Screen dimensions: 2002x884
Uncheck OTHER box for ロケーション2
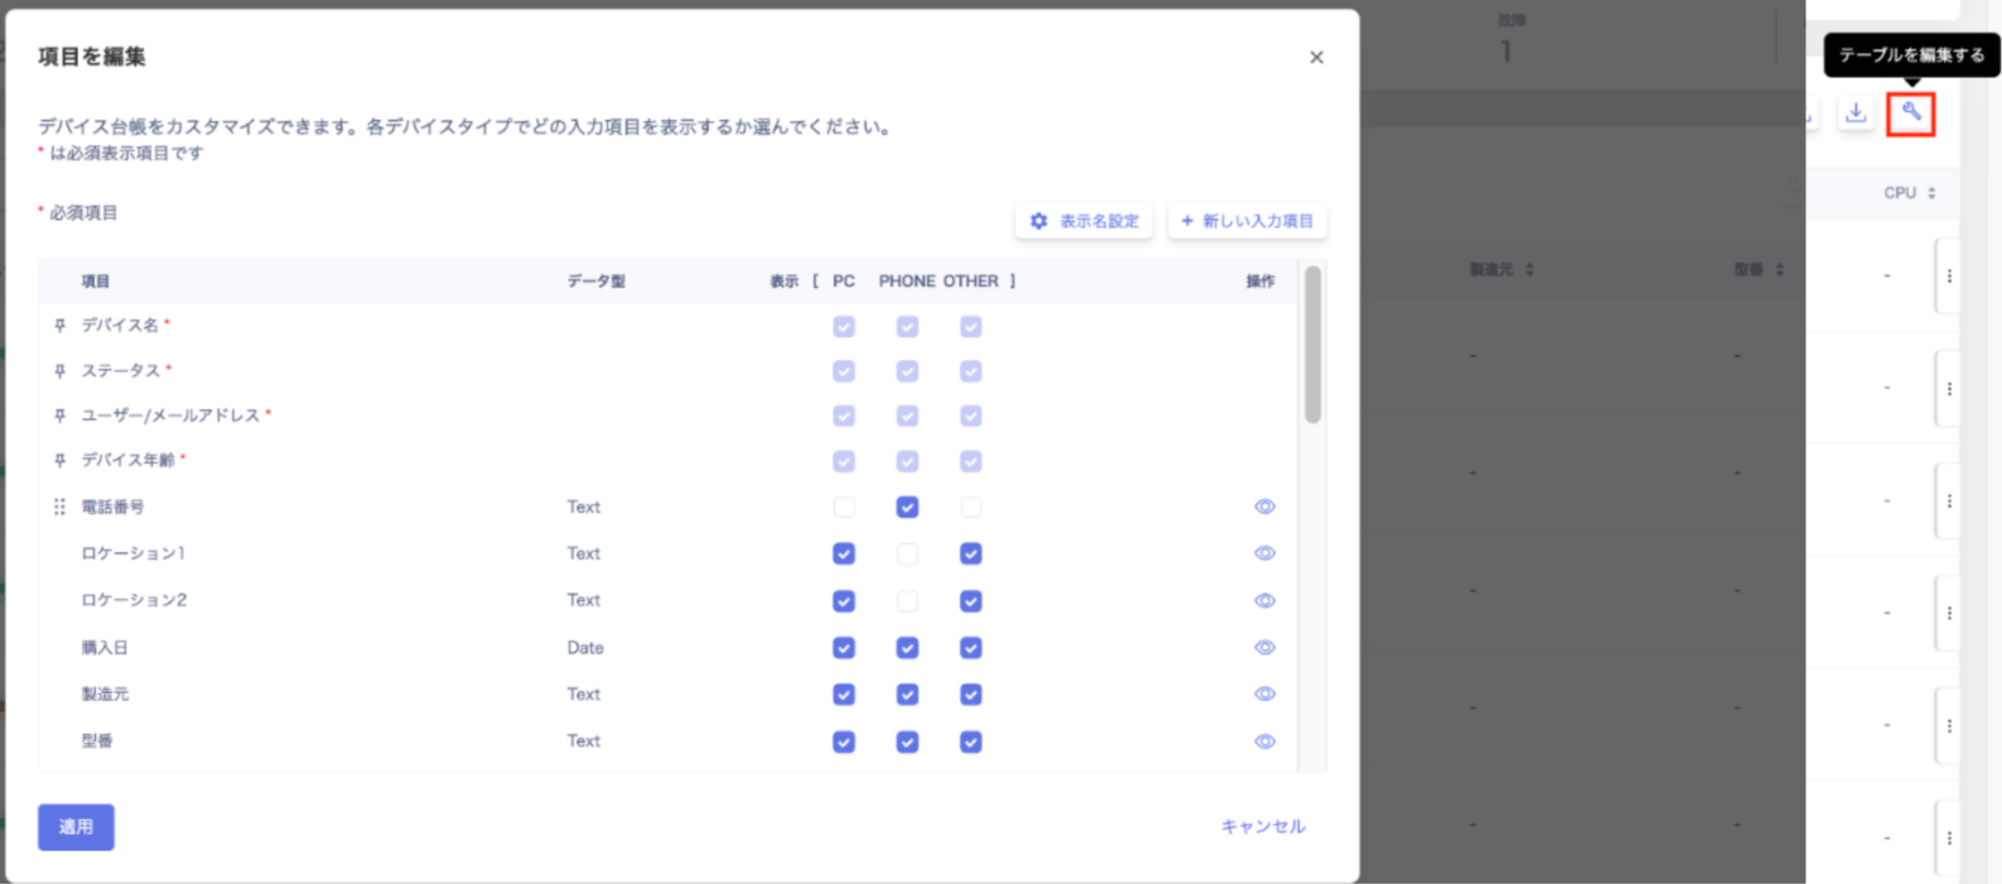[x=970, y=600]
